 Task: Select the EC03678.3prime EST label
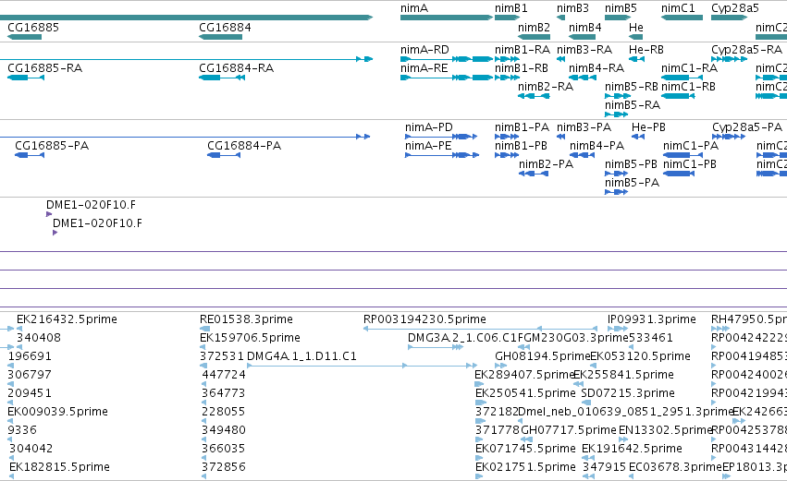tap(675, 467)
